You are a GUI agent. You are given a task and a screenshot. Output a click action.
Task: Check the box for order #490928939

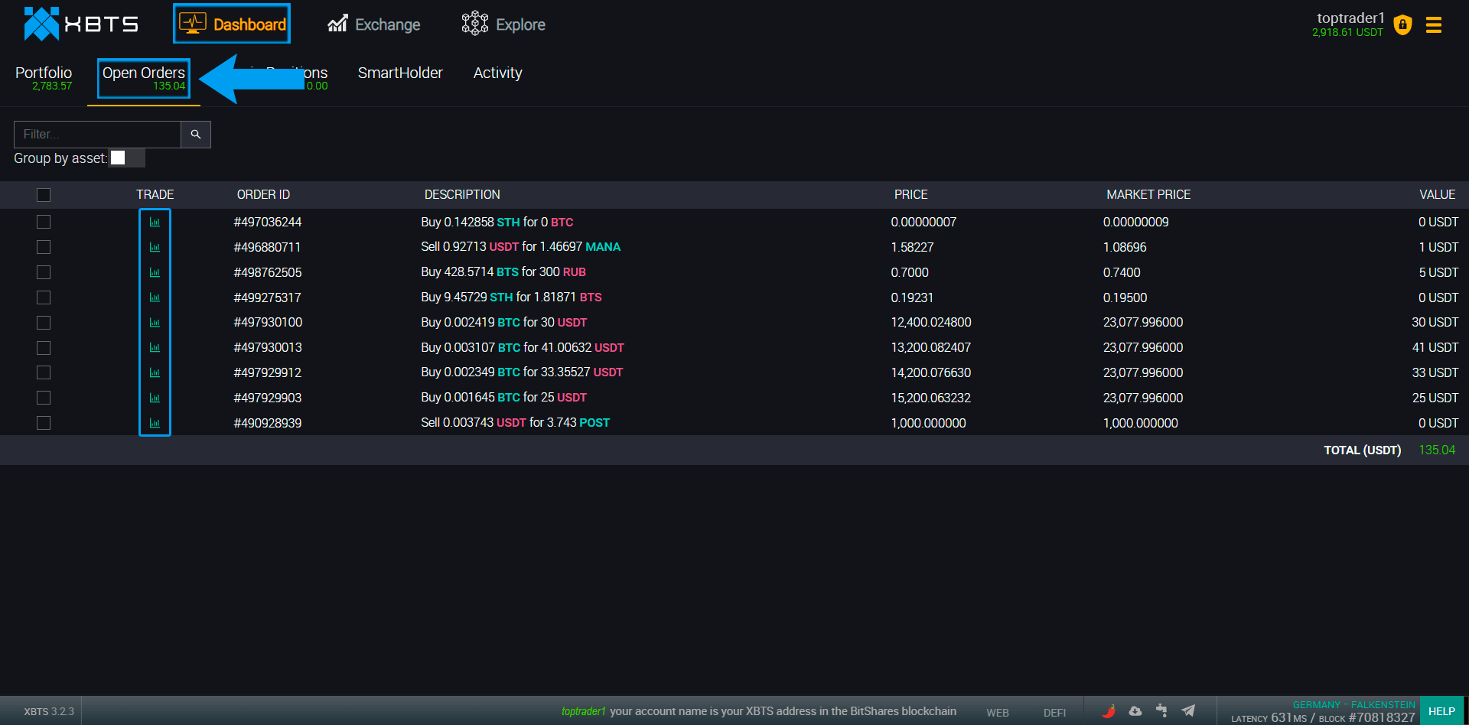pyautogui.click(x=44, y=423)
